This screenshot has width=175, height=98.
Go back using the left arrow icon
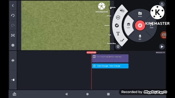click(13, 5)
